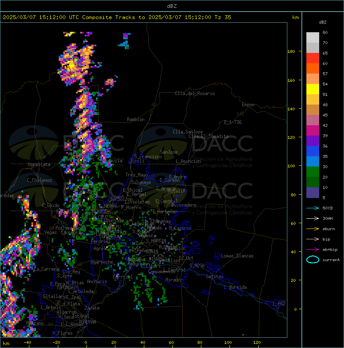
Task: Click the cyan 50YD arrow in the legend
Action: coord(313,208)
